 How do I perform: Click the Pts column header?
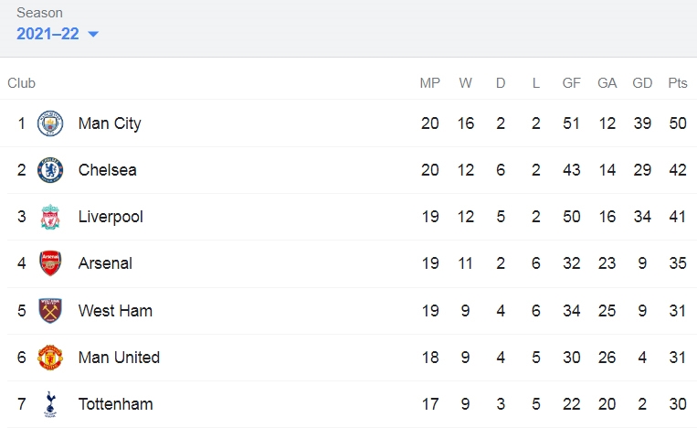tap(678, 82)
